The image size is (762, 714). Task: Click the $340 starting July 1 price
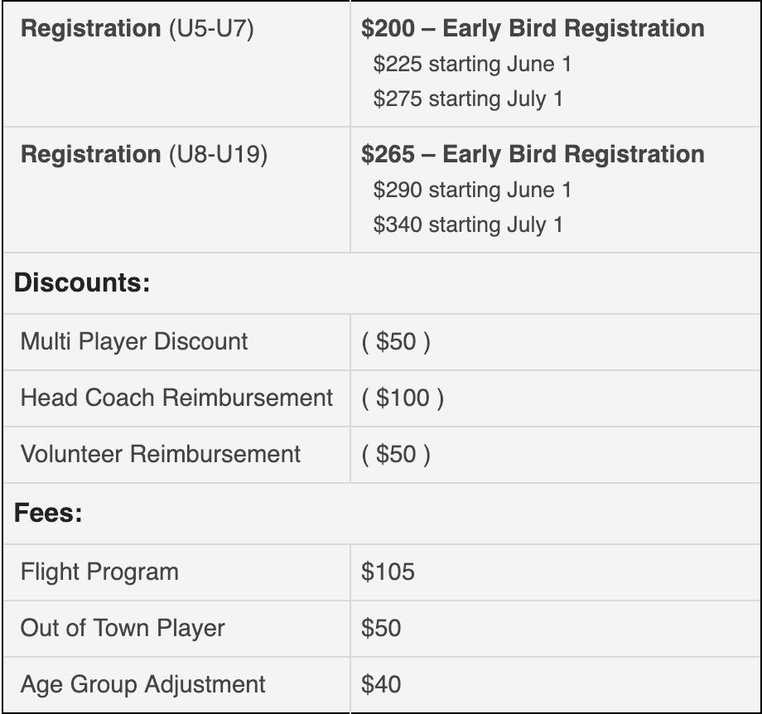[468, 225]
